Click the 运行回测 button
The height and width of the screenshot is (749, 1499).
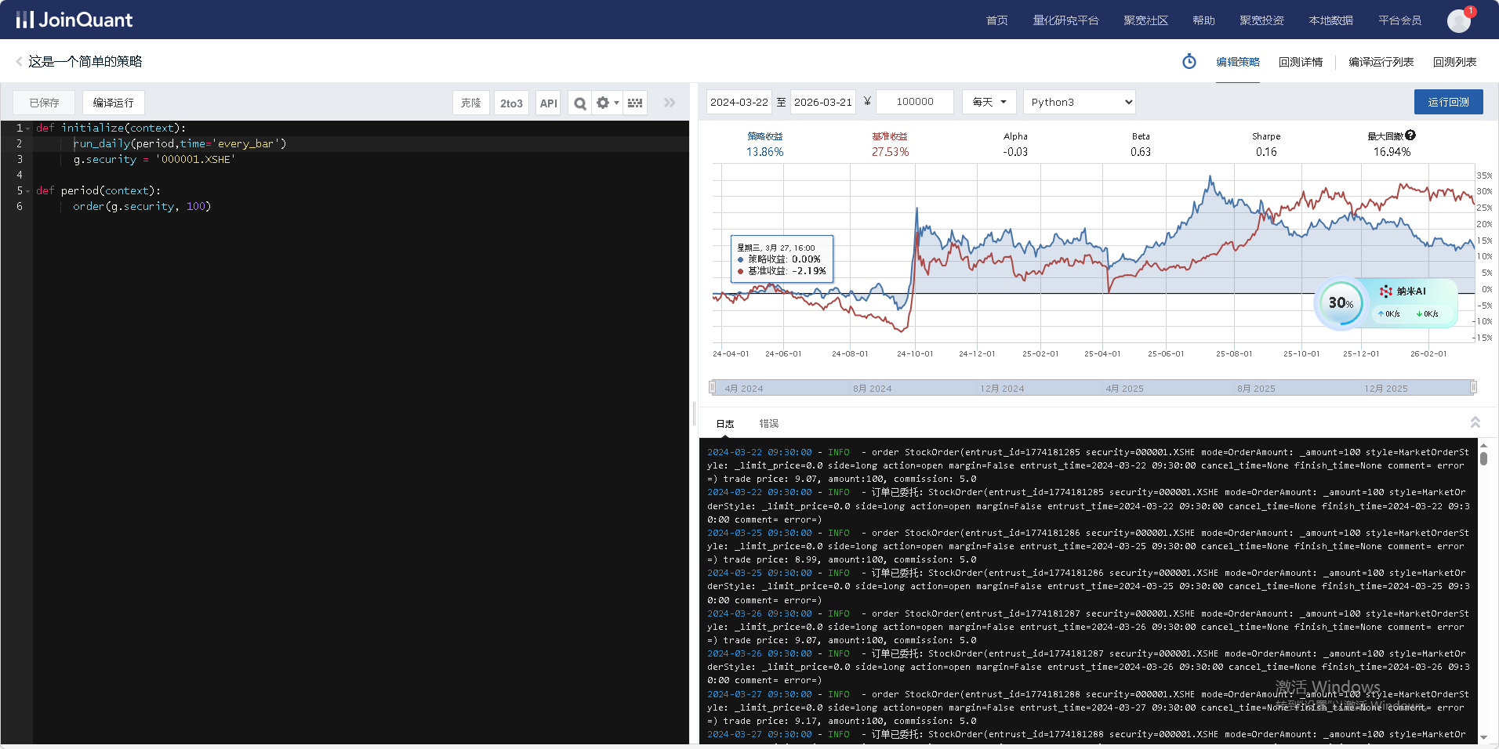[x=1448, y=102]
